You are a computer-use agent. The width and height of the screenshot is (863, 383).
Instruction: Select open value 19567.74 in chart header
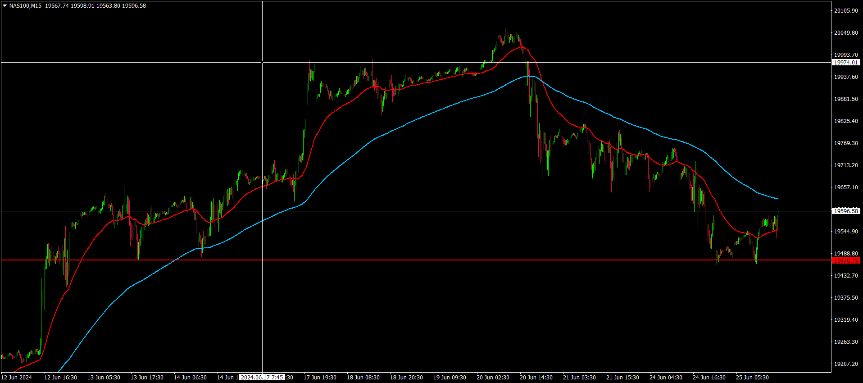click(x=57, y=6)
